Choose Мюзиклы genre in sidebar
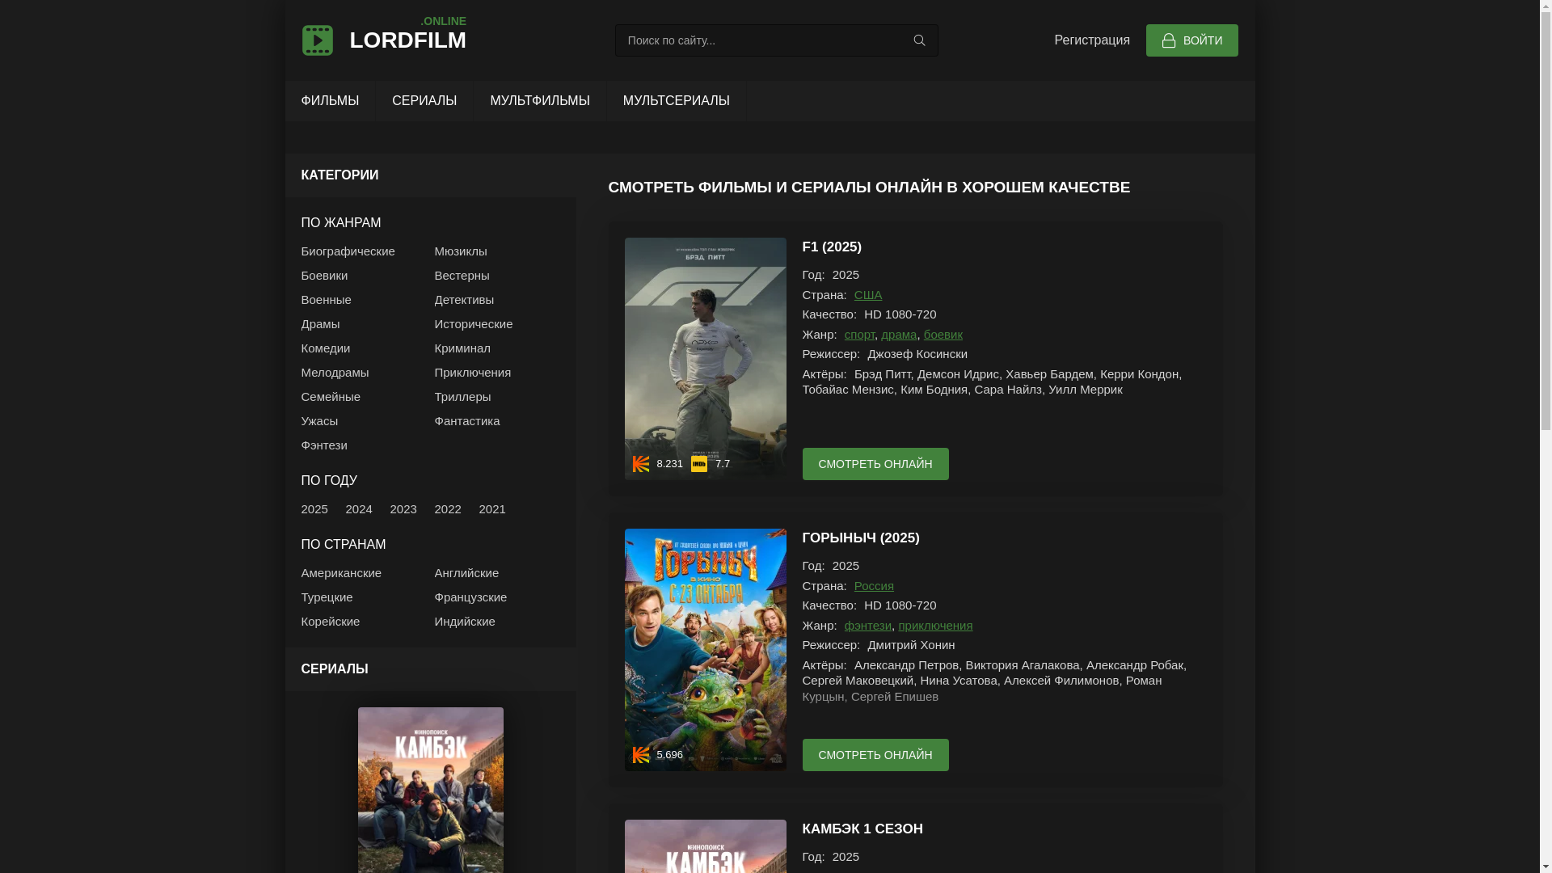The height and width of the screenshot is (873, 1552). pyautogui.click(x=461, y=251)
